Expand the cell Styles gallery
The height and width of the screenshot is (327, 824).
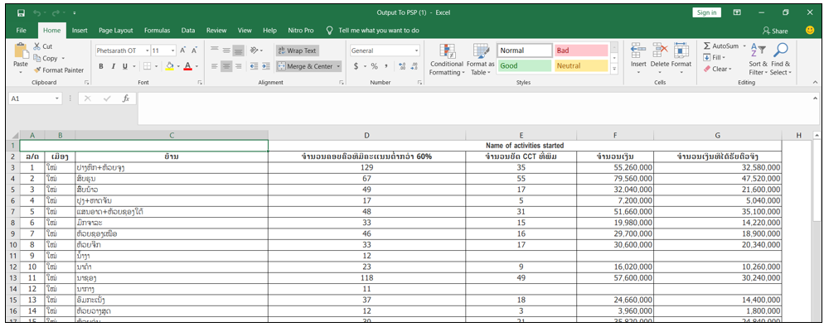click(614, 68)
